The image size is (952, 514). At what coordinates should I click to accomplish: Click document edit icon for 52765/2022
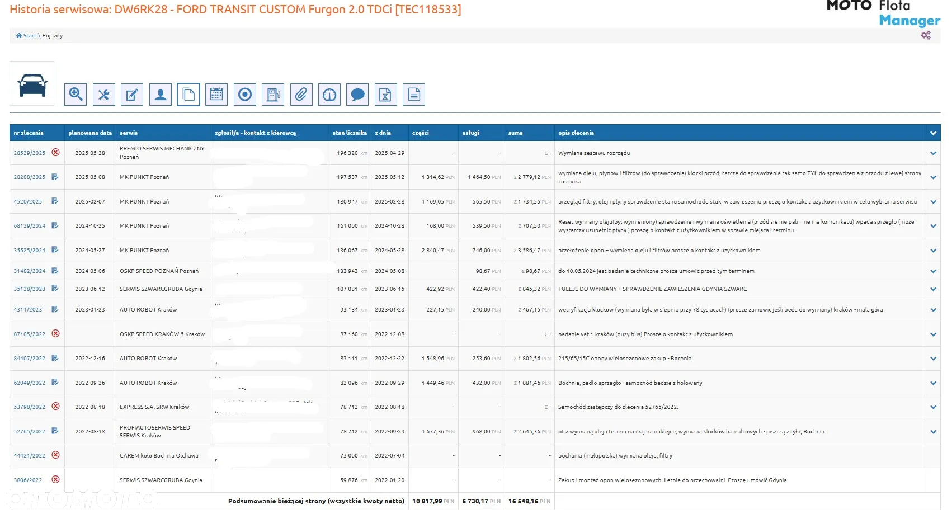pos(55,431)
